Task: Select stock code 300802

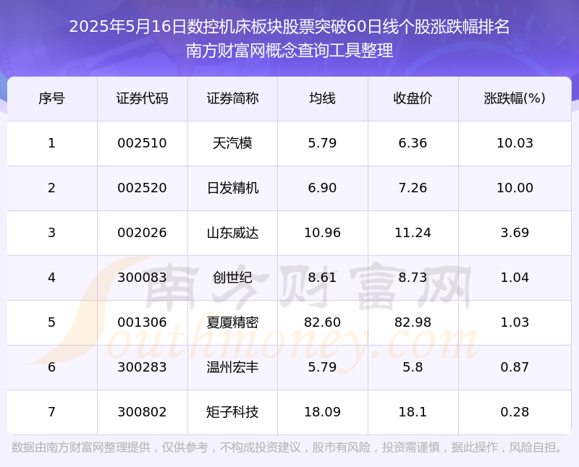Action: (x=142, y=412)
